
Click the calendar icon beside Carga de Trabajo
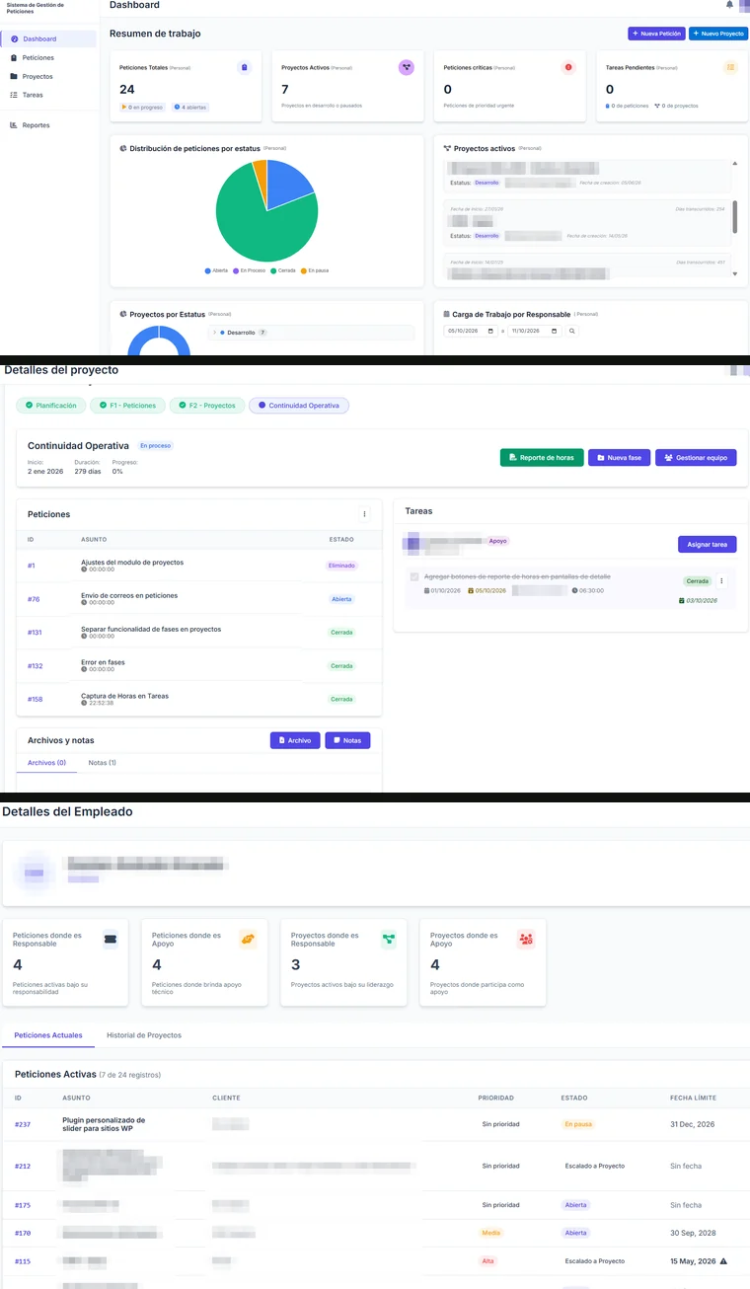[447, 315]
